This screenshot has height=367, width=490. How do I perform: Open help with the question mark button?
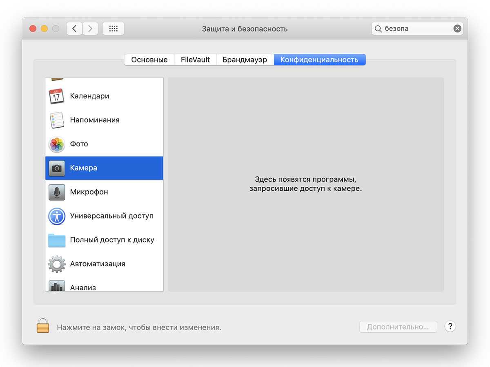450,326
